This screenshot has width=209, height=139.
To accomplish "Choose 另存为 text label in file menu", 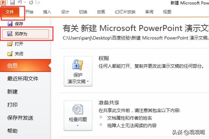I will [21, 34].
